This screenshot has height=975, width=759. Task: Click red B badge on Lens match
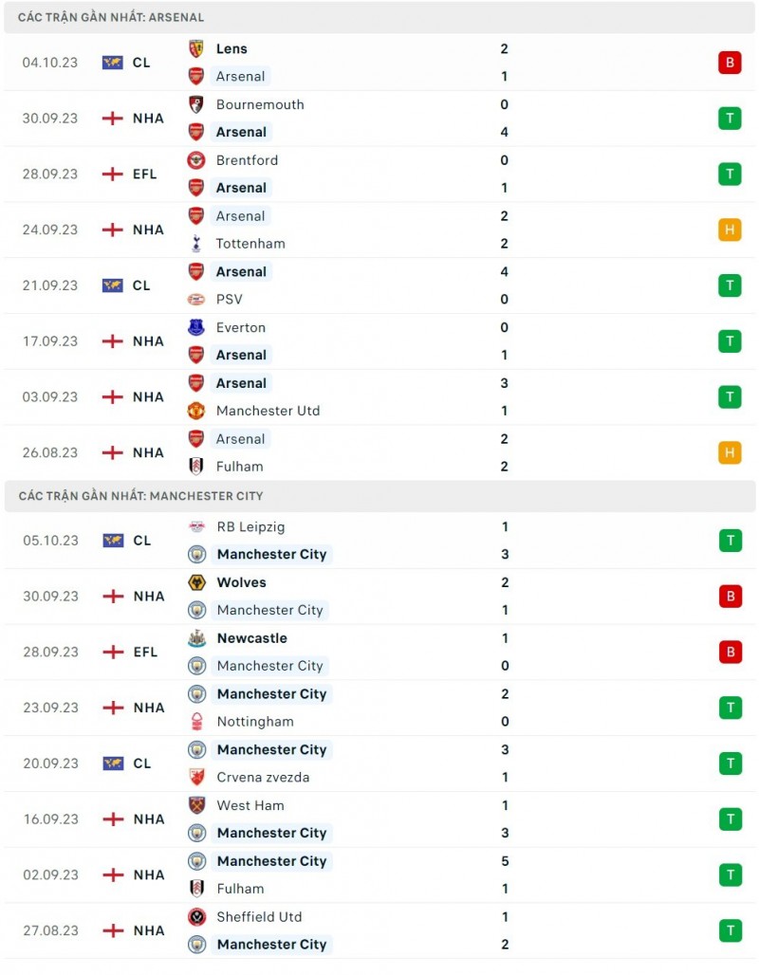pos(730,63)
